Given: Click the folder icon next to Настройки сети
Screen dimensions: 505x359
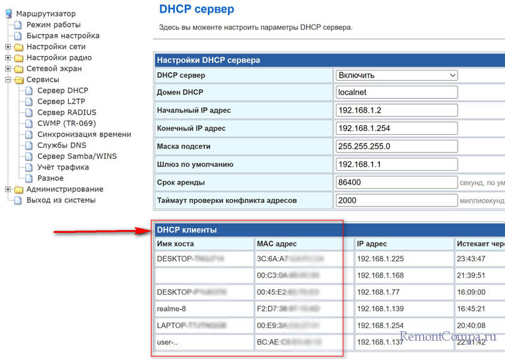Looking at the screenshot, I should click(19, 47).
